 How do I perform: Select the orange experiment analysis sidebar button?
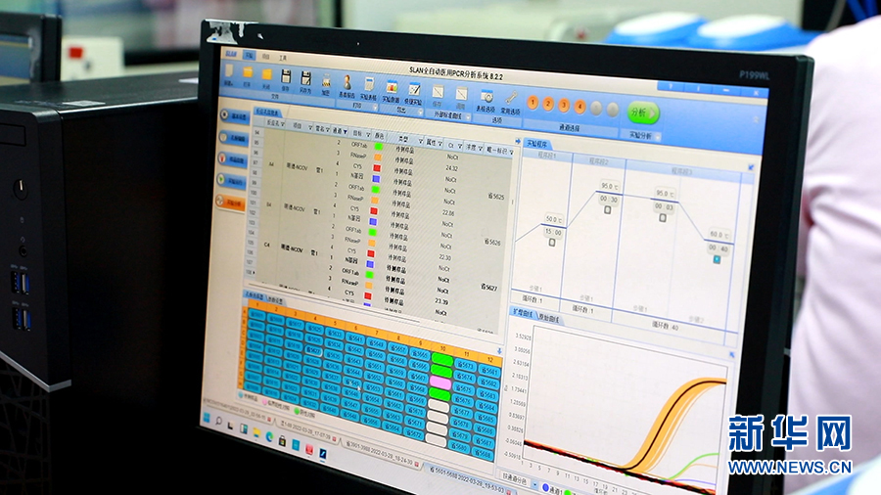232,203
